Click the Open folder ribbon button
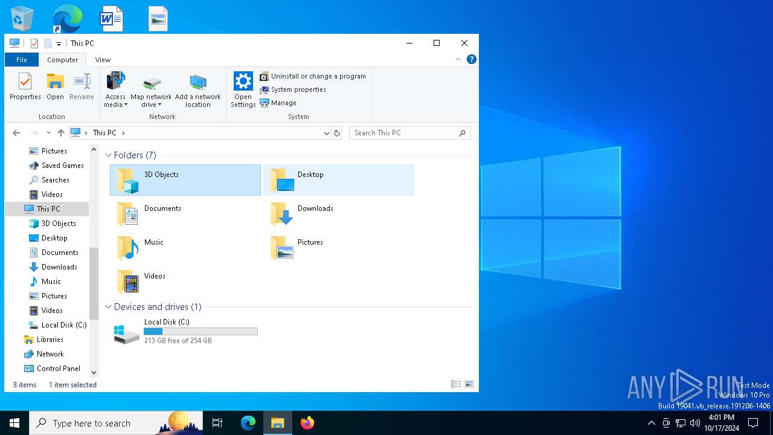 [55, 86]
